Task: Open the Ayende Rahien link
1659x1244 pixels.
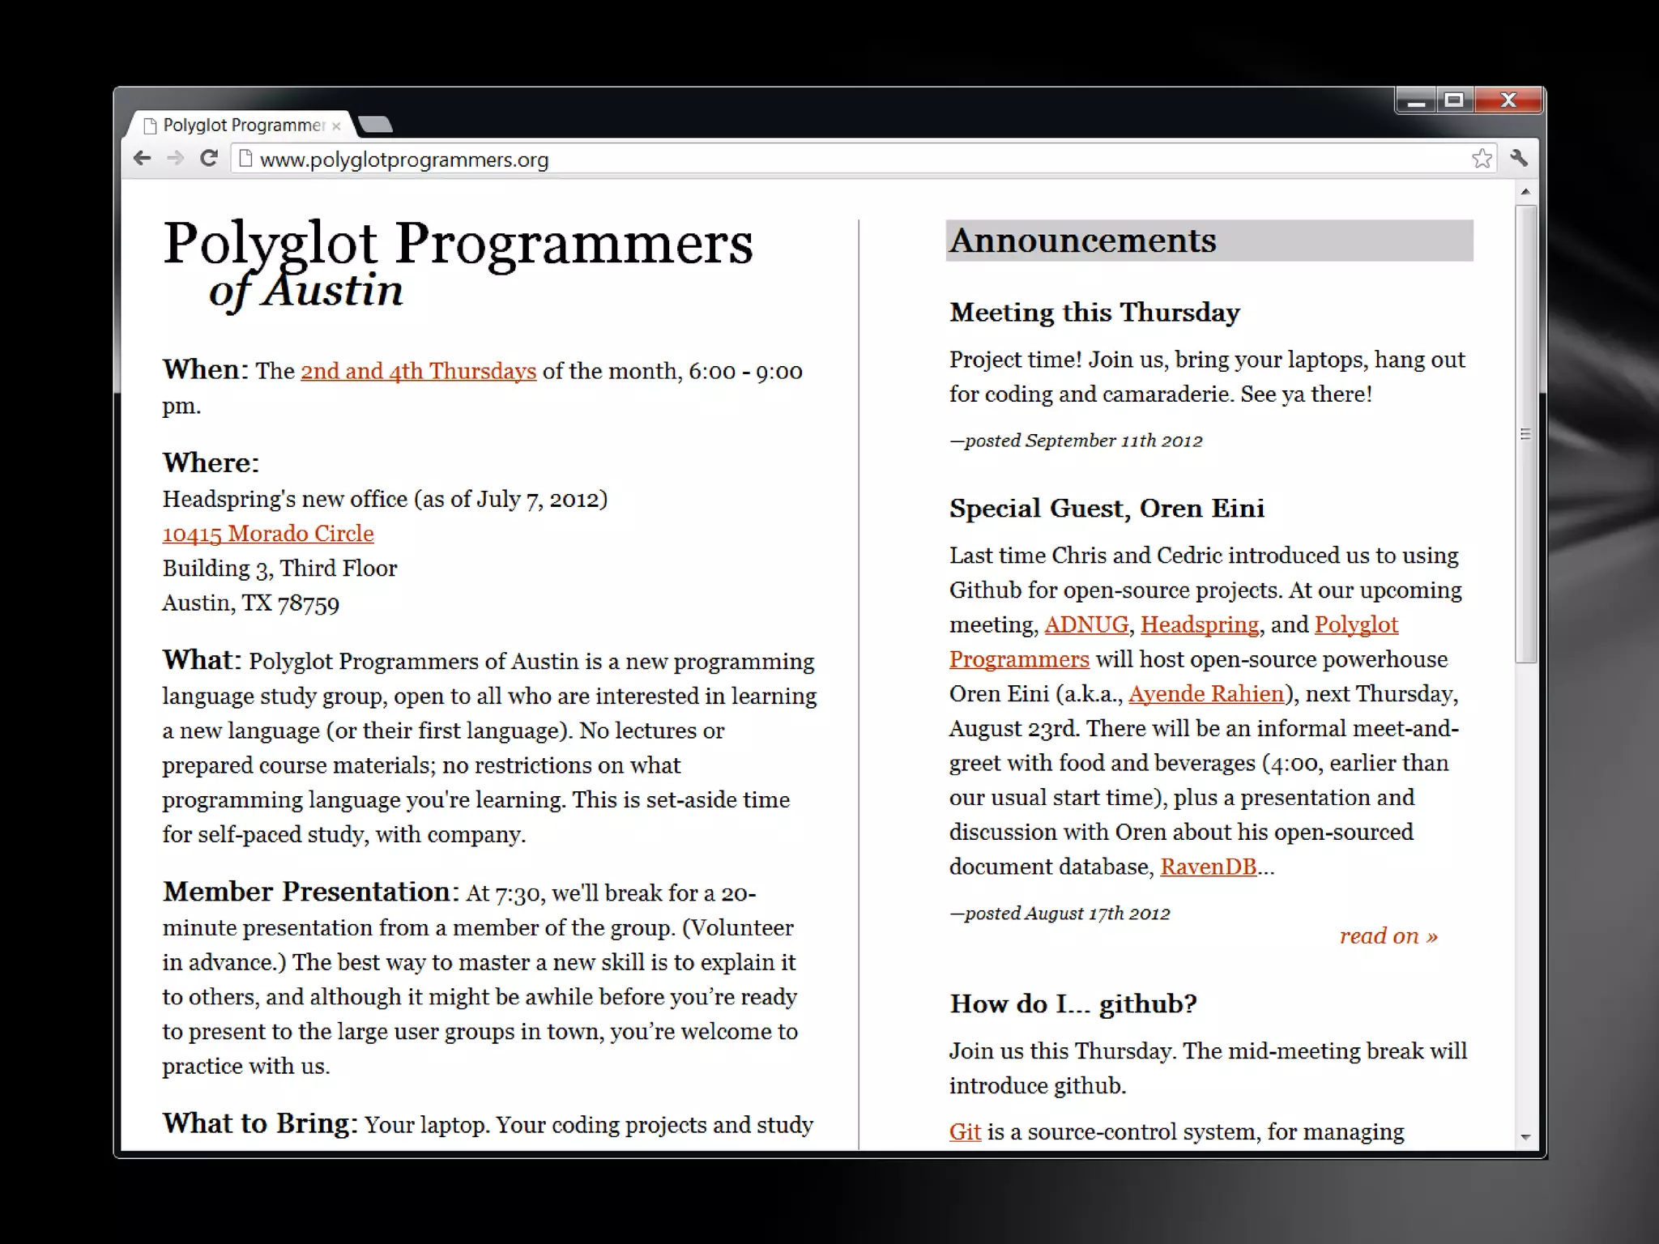Action: tap(1205, 694)
